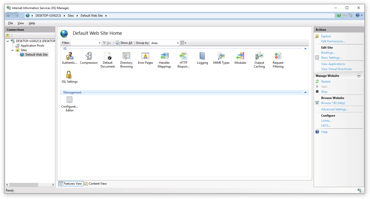Stop the website
Screen dimensions: 370x199
click(324, 92)
